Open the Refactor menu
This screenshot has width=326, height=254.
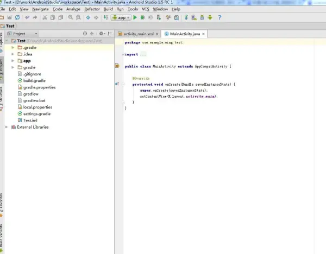(x=92, y=9)
